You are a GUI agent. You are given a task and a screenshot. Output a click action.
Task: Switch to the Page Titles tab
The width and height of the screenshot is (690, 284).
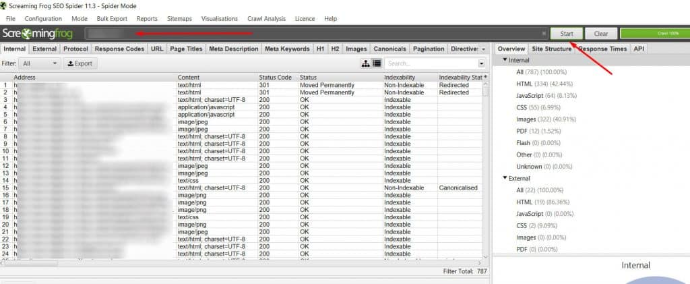click(186, 49)
